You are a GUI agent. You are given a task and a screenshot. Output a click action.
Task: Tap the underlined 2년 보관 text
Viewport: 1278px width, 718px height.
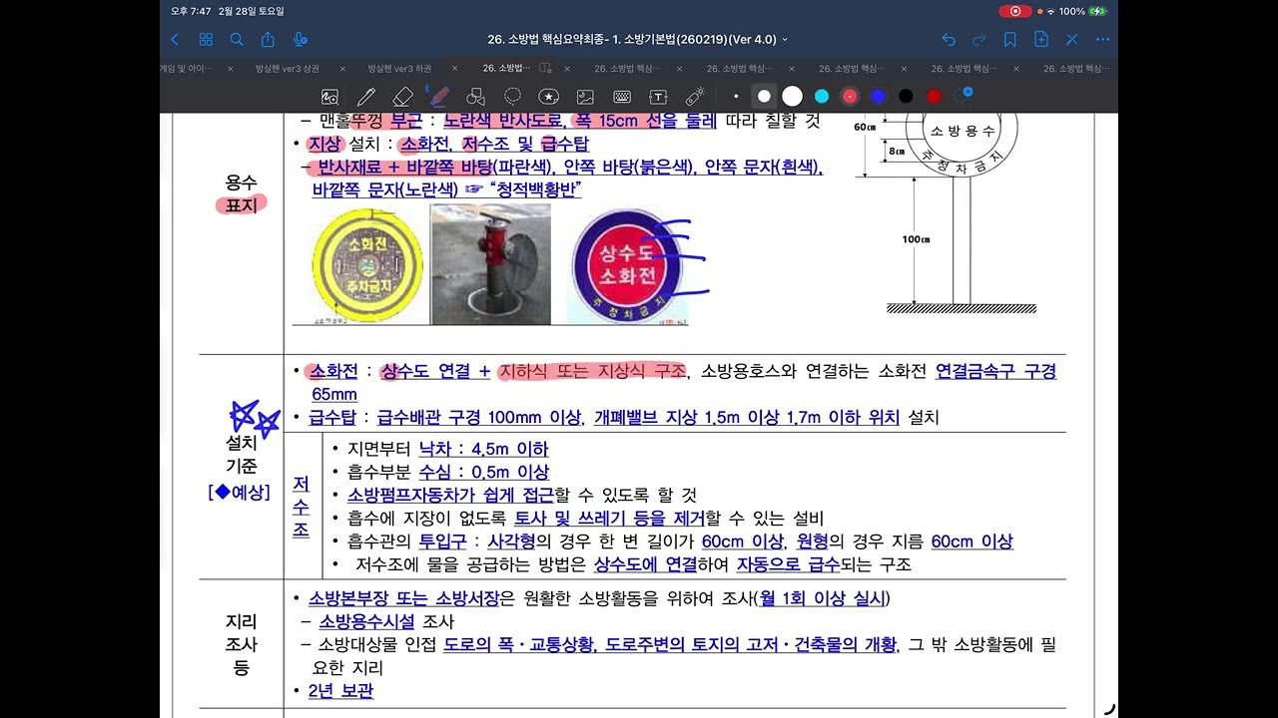pos(340,690)
